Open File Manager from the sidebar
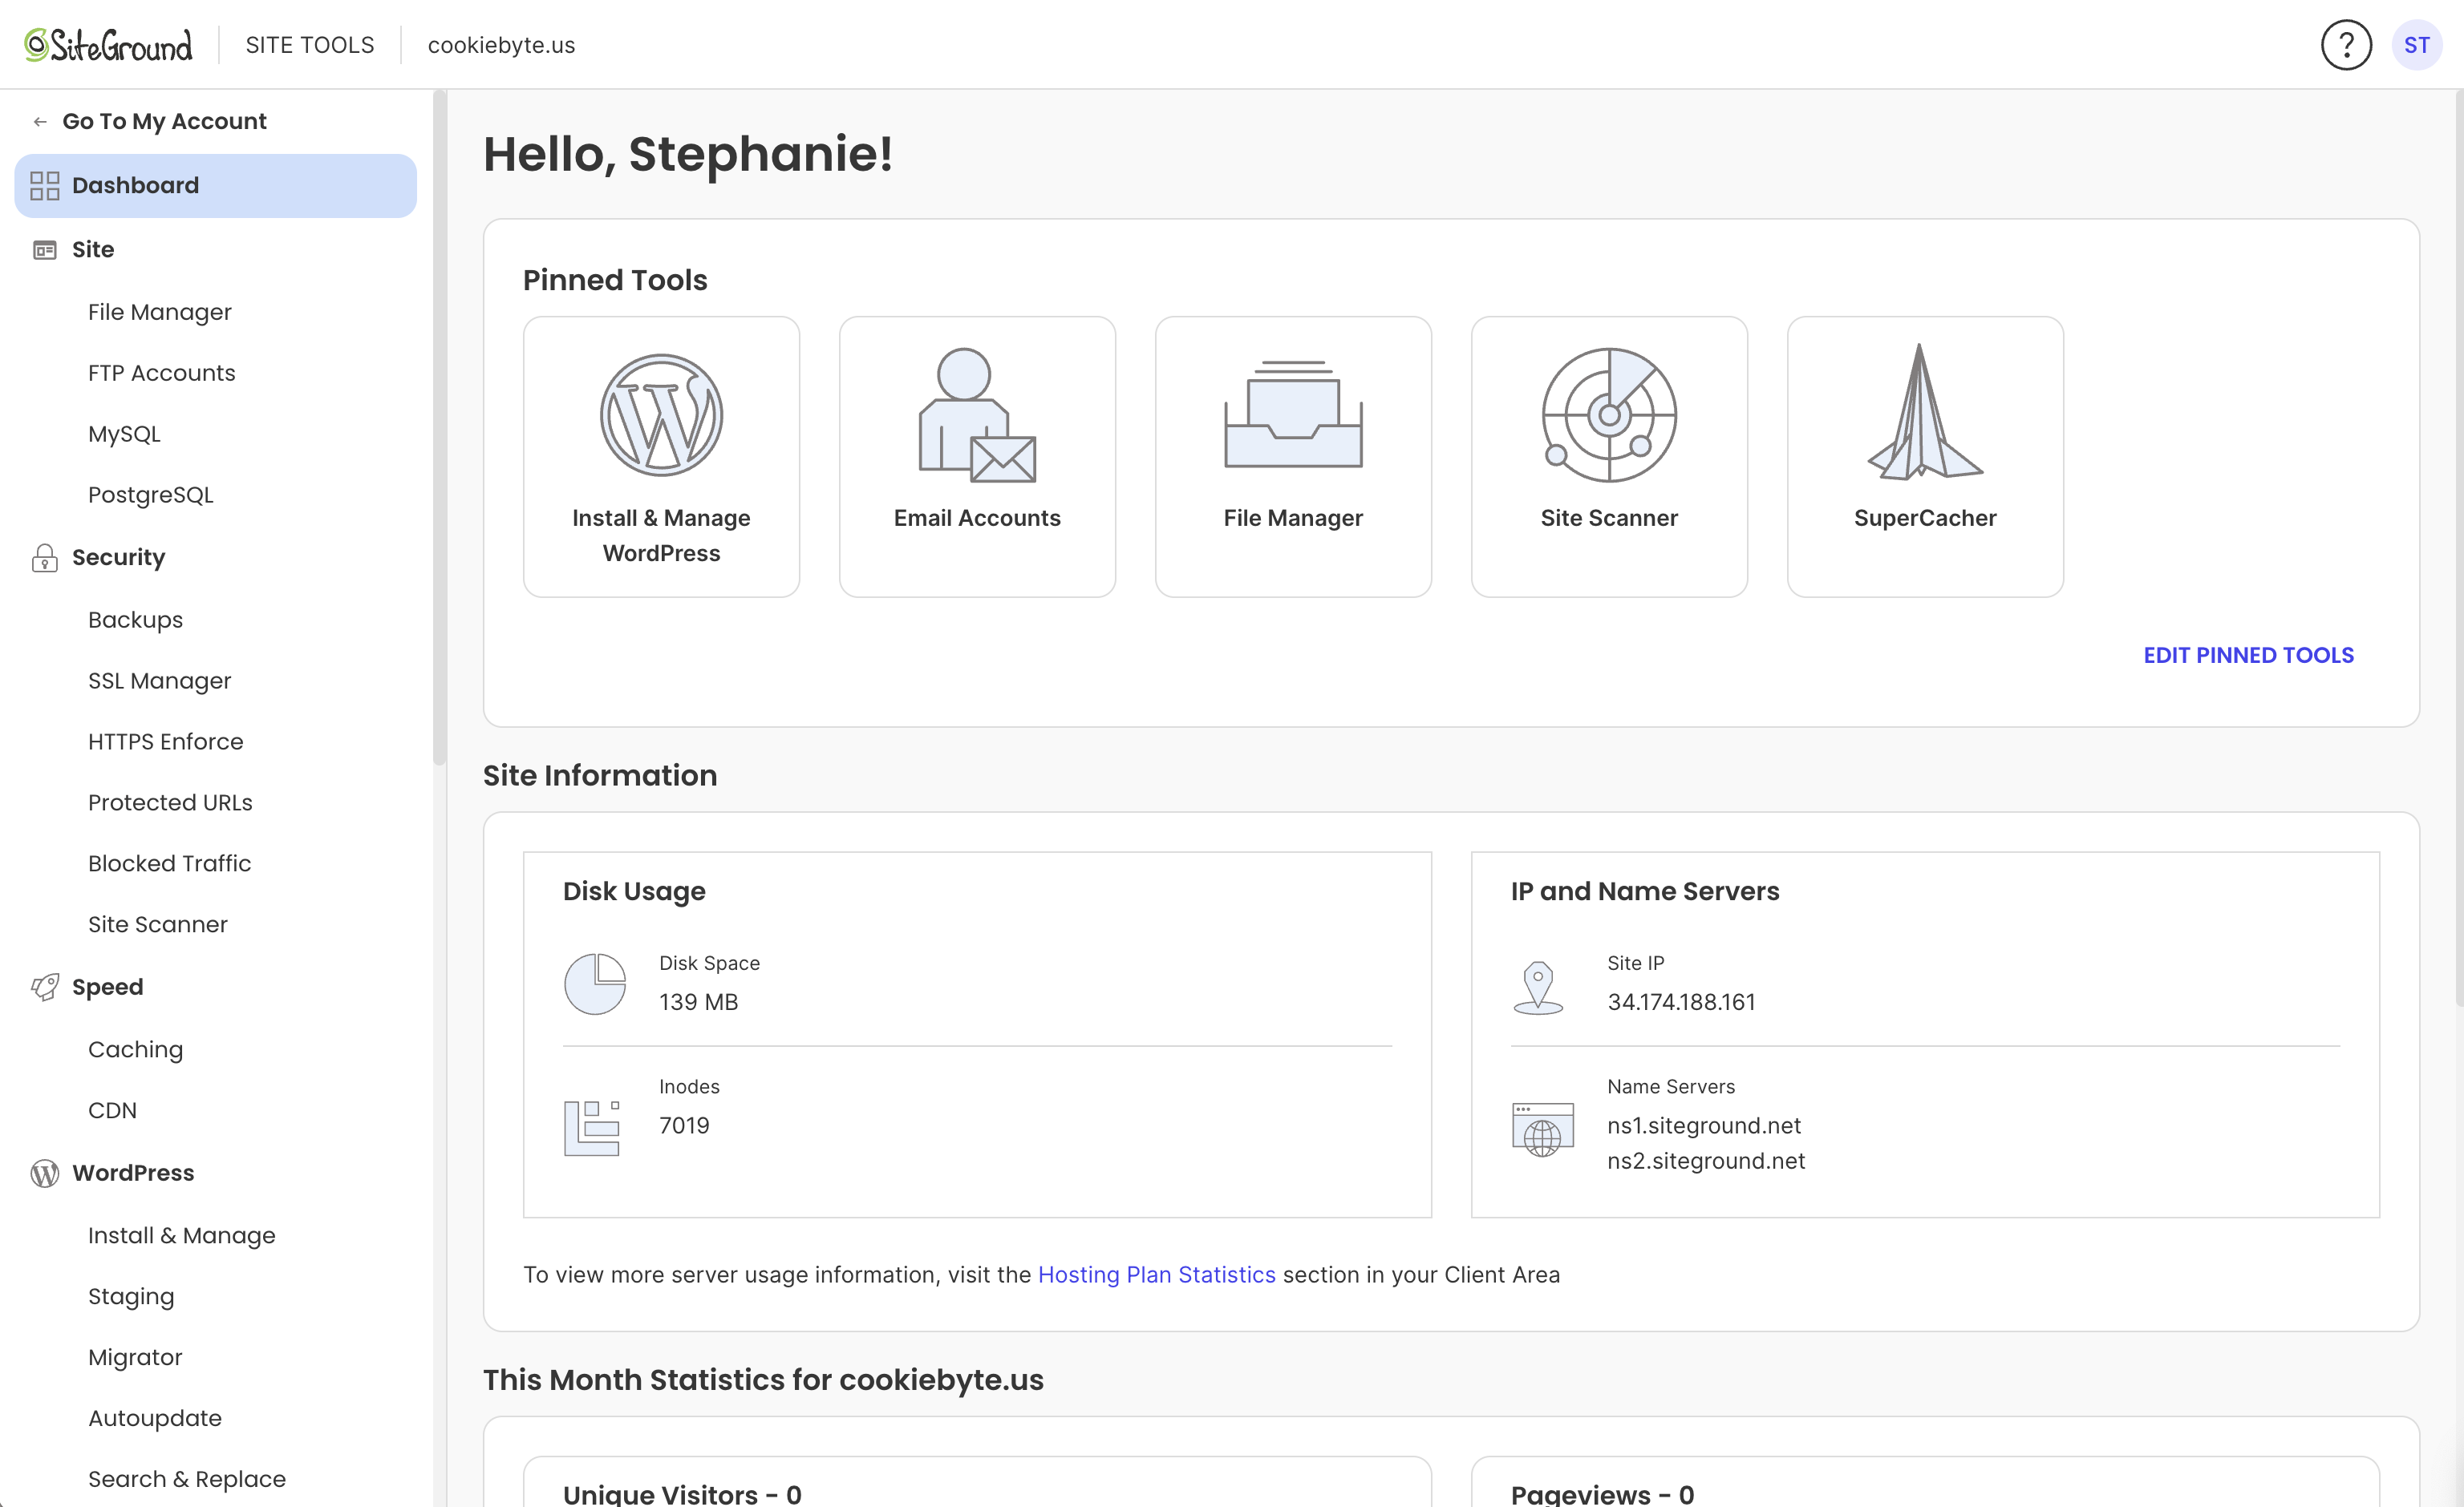 (160, 312)
